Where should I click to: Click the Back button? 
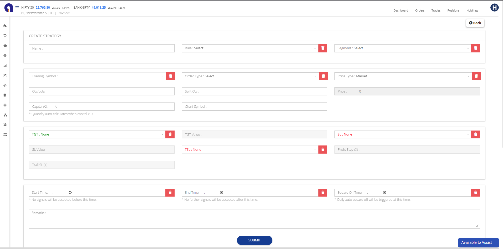pos(475,23)
